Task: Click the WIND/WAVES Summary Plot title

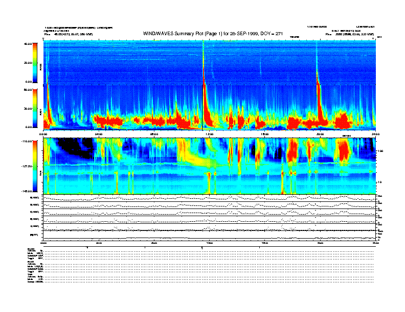Action: pyautogui.click(x=213, y=34)
